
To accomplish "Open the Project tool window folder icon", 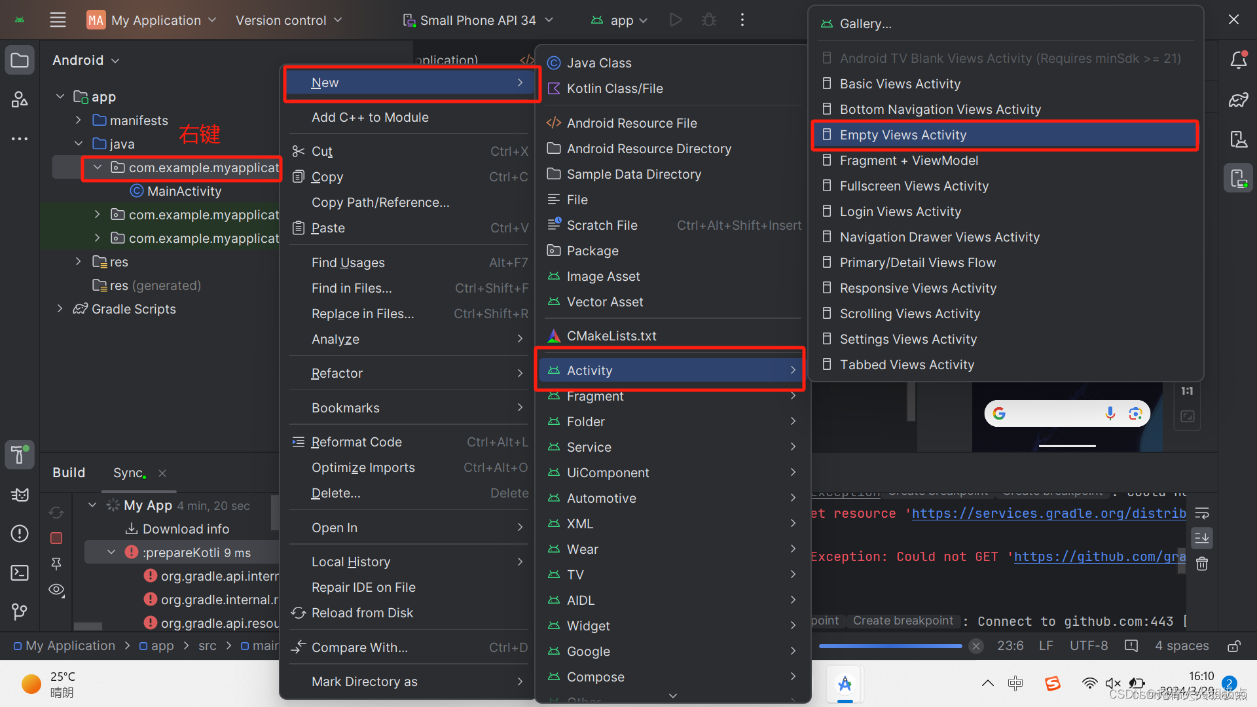I will click(x=20, y=61).
